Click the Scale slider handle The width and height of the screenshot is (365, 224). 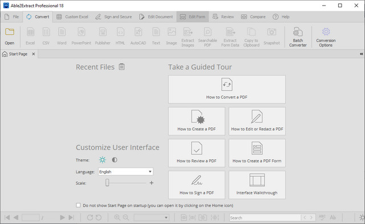pyautogui.click(x=107, y=182)
